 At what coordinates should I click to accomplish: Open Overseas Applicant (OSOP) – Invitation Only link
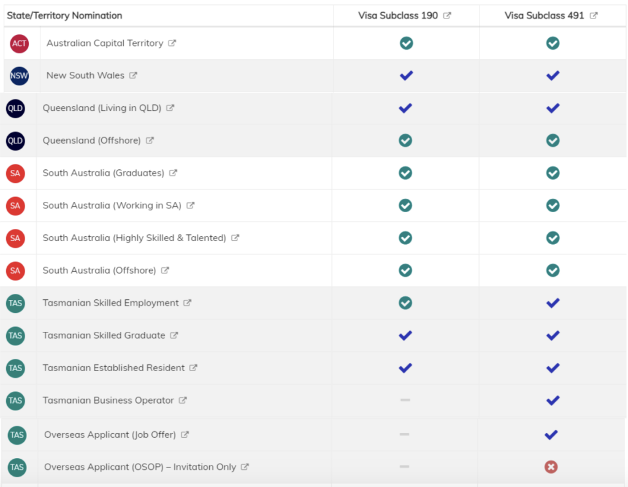click(140, 467)
